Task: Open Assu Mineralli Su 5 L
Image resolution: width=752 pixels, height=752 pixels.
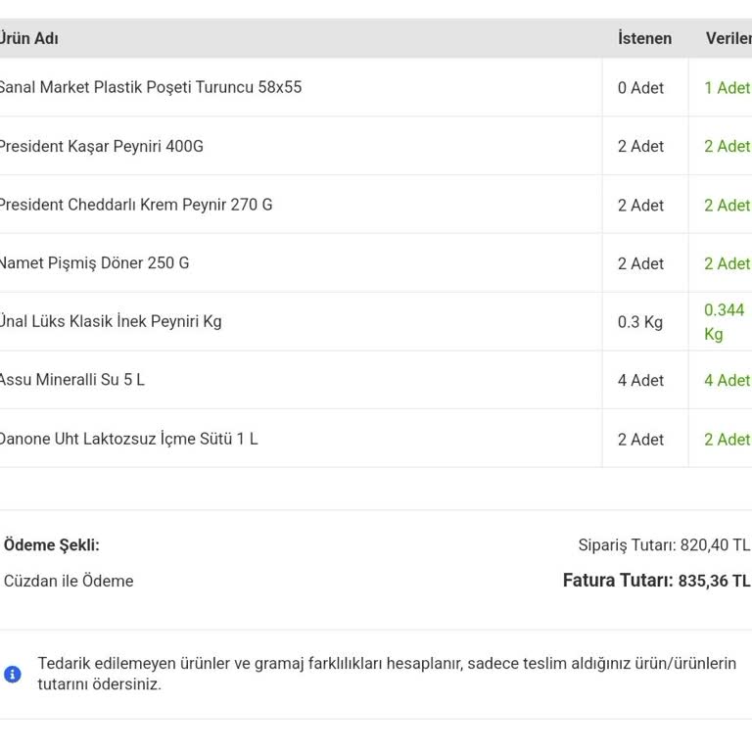Action: coord(71,380)
